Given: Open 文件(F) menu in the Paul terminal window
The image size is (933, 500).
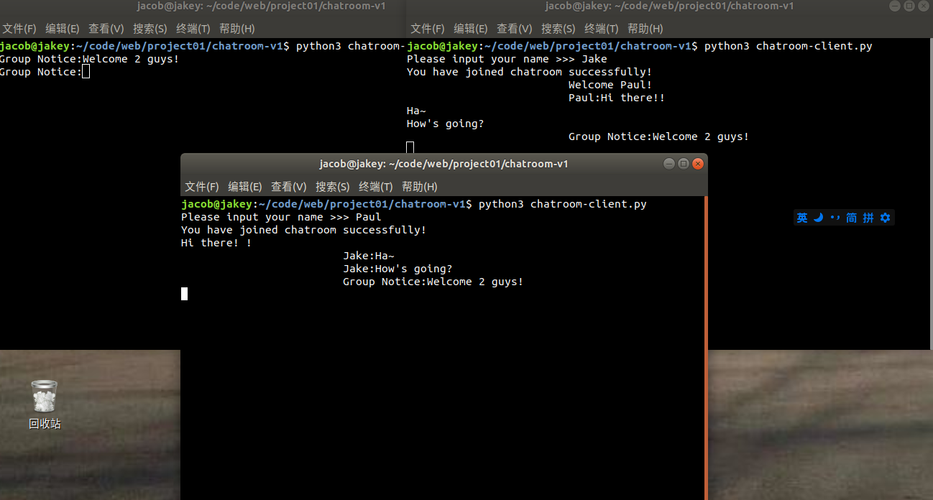Looking at the screenshot, I should click(x=202, y=187).
